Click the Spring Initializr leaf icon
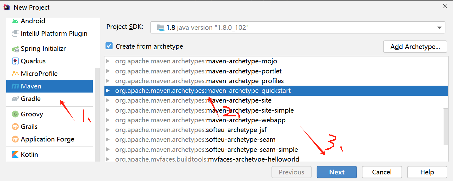This screenshot has height=181, width=453. [15, 49]
